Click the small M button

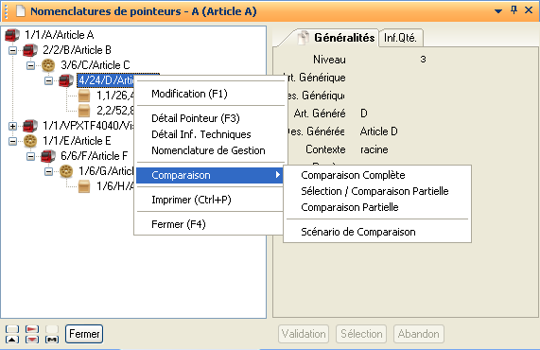[x=52, y=340]
